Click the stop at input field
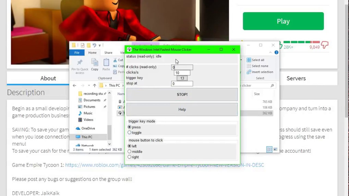 (x=182, y=84)
